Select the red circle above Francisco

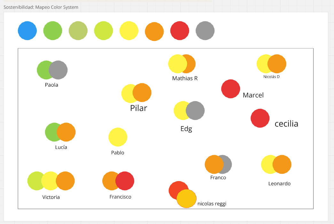126,181
